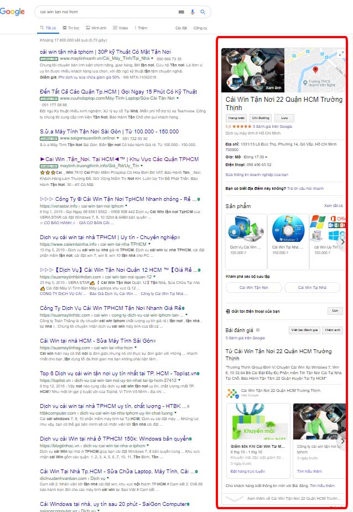The height and width of the screenshot is (512, 353).
Task: Open ad 'Cai Win .Tận_Nơi. Tại HCM' result
Action: 119,159
